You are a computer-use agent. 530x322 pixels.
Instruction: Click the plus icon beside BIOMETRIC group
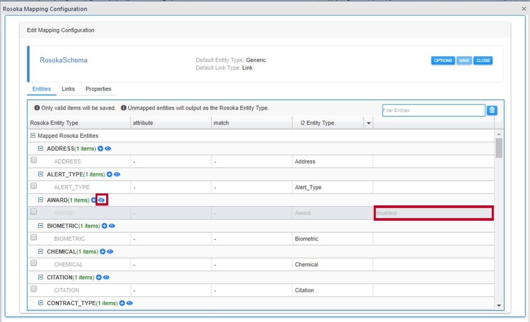click(104, 226)
